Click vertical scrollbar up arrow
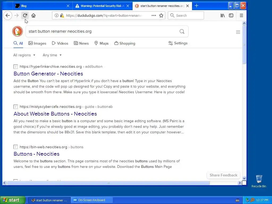This screenshot has height=204, width=272. pyautogui.click(x=244, y=23)
